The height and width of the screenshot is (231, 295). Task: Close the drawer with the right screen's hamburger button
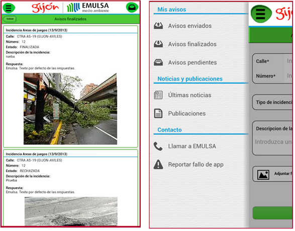tap(261, 14)
